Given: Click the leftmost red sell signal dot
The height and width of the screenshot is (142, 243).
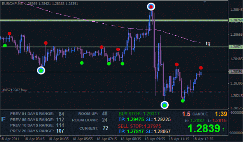Looking at the screenshot, I should coord(9,34).
